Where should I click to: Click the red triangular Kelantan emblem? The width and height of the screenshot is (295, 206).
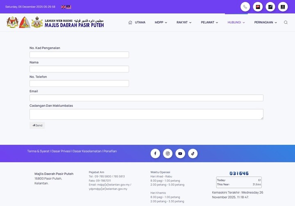[25, 22]
